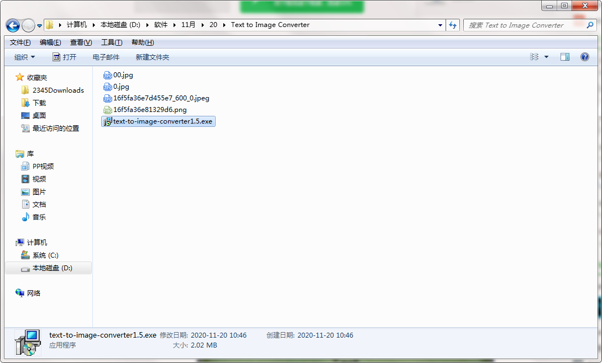The image size is (602, 363).
Task: Navigate to the 软件 breadcrumb folder
Action: coord(161,25)
